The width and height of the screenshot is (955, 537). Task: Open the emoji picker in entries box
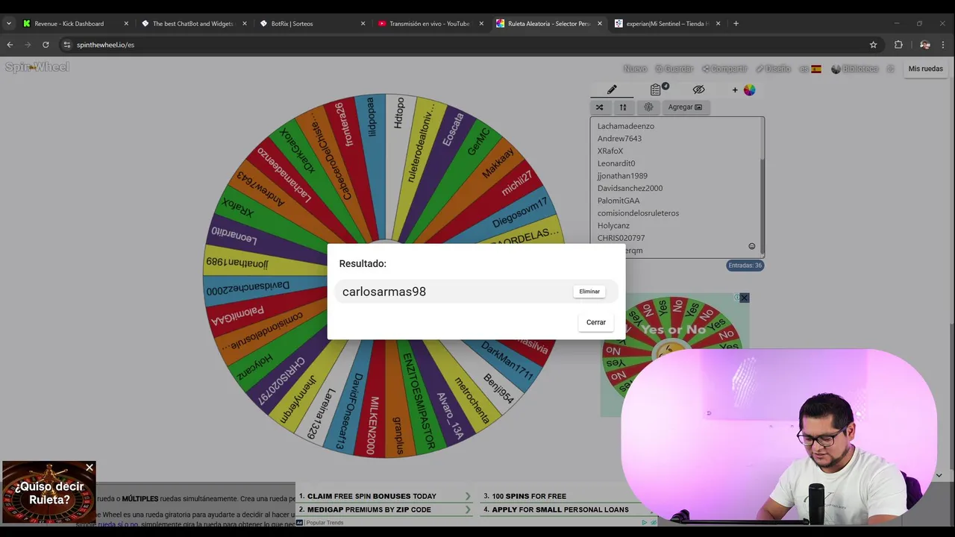(751, 246)
